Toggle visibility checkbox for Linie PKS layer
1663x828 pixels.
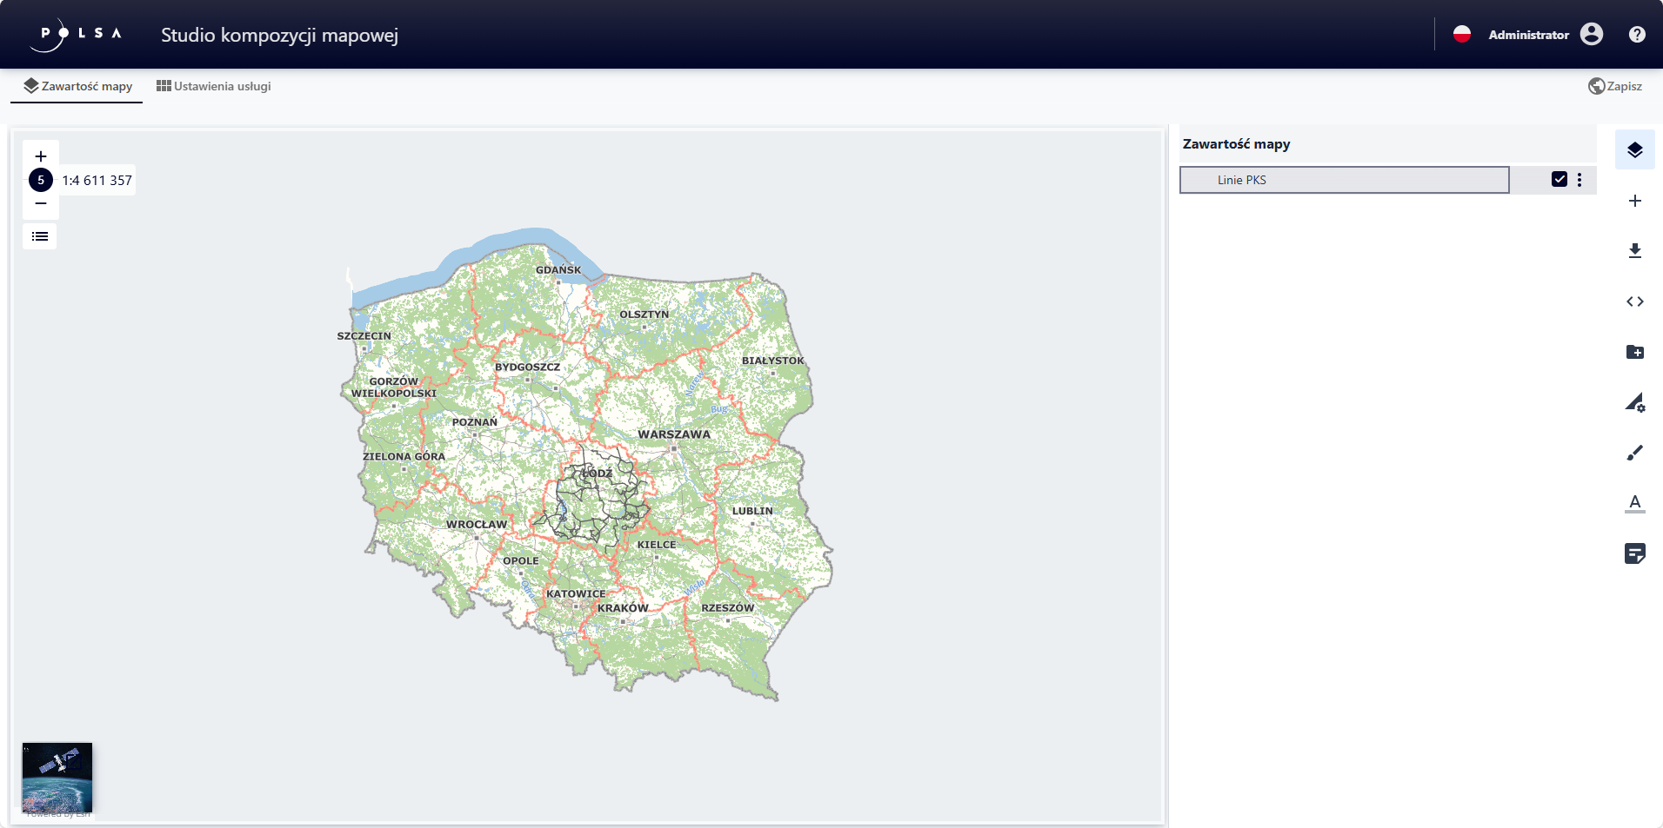1559,180
